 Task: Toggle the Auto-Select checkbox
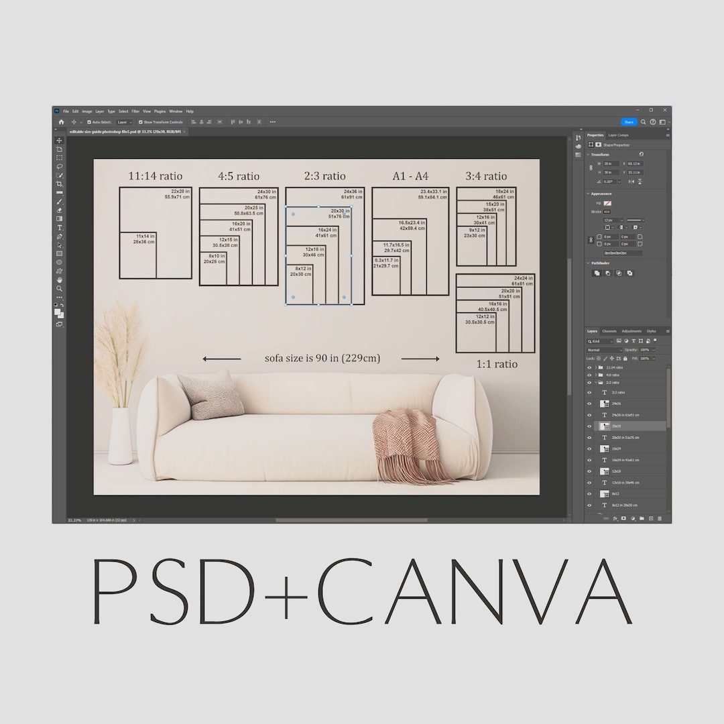[89, 121]
